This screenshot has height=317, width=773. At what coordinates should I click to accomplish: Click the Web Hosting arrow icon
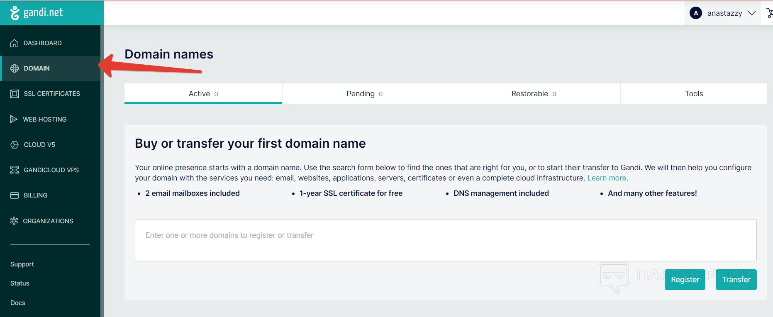pyautogui.click(x=14, y=119)
